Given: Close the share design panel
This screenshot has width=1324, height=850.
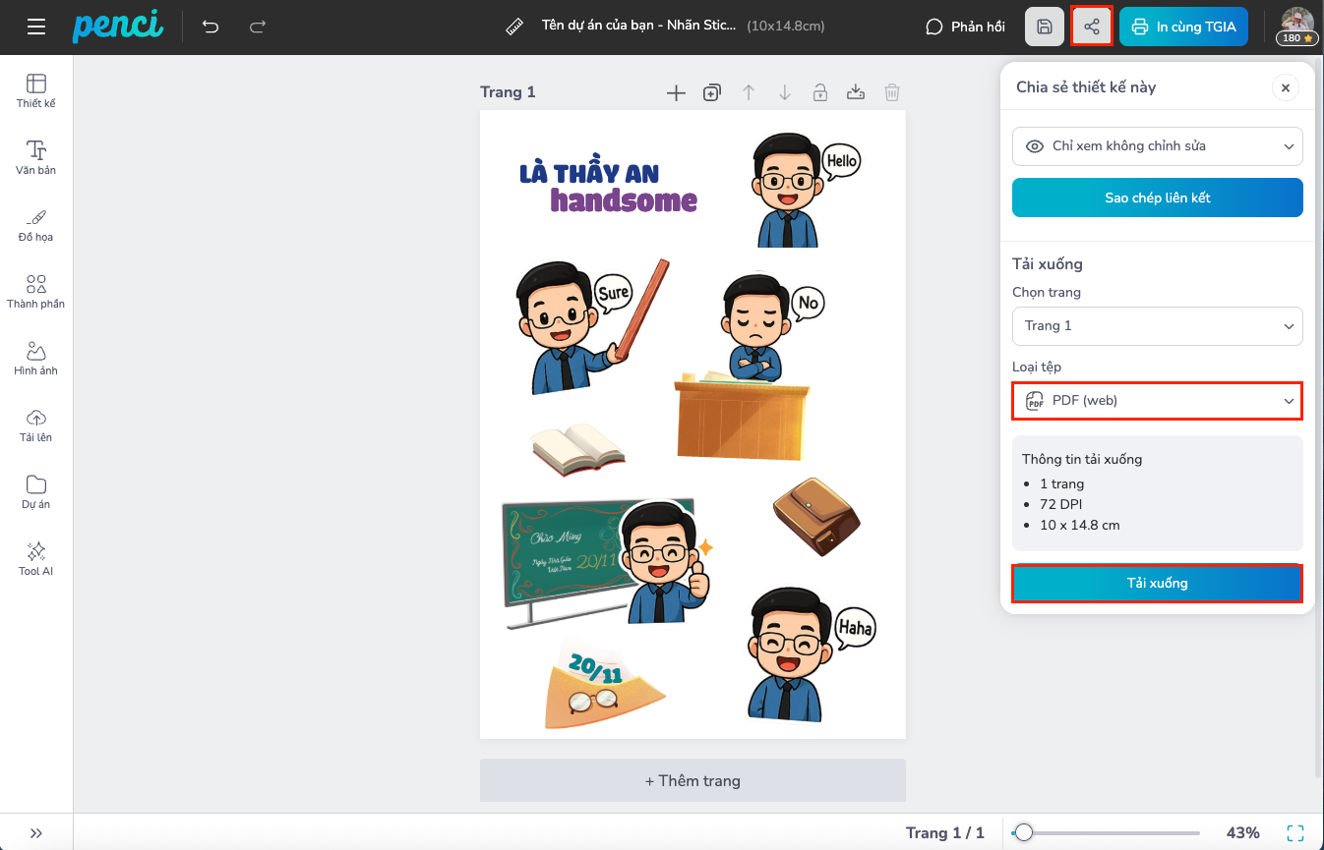Looking at the screenshot, I should coord(1285,87).
